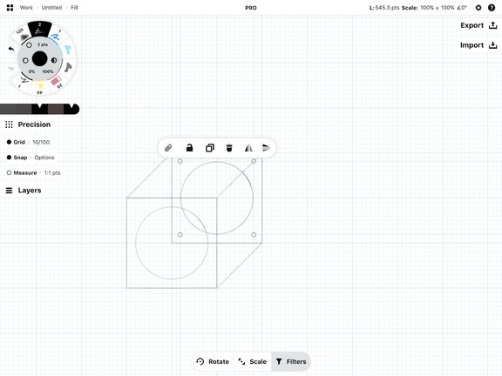Expand the Layers menu

pyautogui.click(x=30, y=191)
